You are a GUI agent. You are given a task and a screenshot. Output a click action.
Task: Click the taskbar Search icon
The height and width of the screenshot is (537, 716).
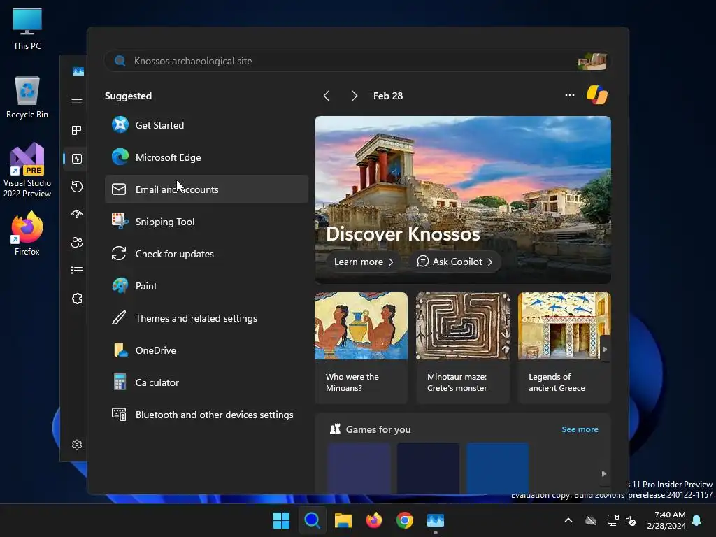click(x=313, y=520)
